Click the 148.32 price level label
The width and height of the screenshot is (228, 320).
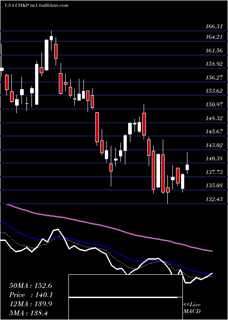click(214, 118)
